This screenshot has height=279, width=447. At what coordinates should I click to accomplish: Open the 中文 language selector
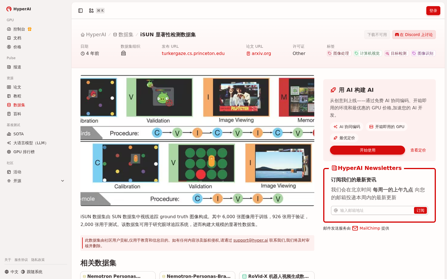pyautogui.click(x=11, y=272)
